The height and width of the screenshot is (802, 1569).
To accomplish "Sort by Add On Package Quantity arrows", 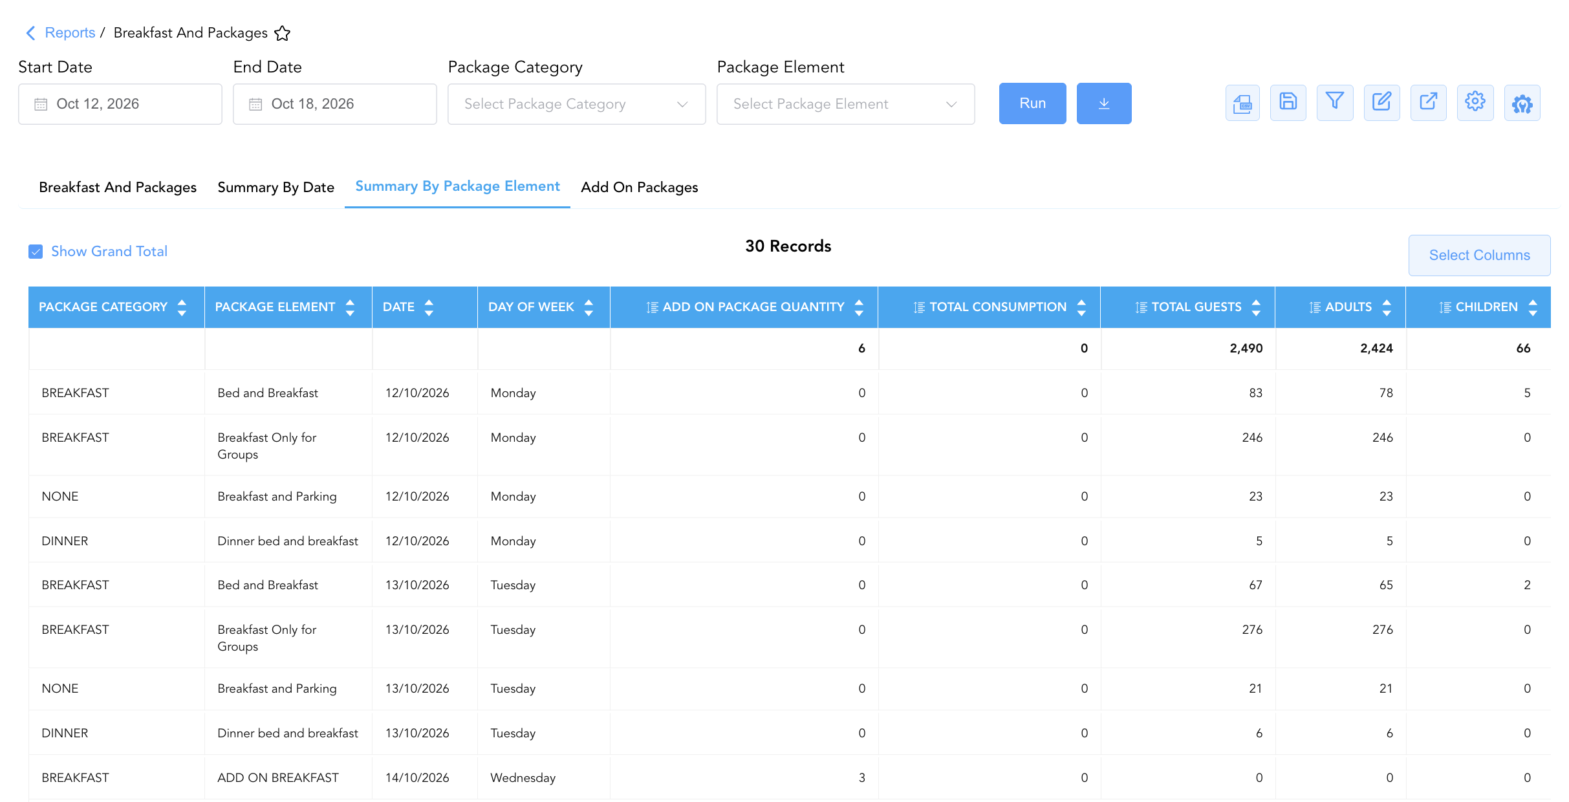I will click(859, 307).
